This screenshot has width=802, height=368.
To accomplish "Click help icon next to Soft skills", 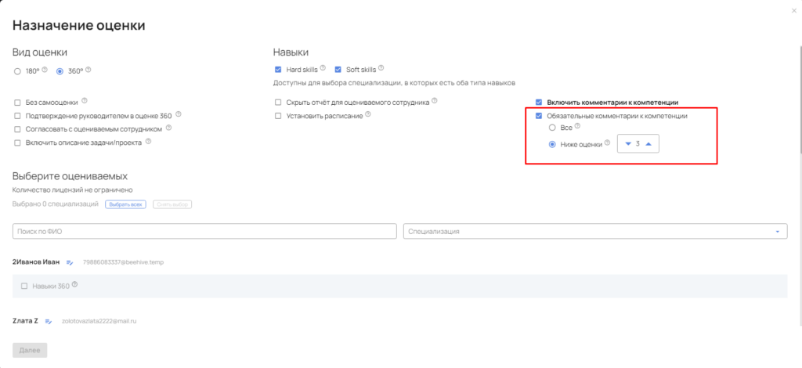I will pyautogui.click(x=381, y=69).
